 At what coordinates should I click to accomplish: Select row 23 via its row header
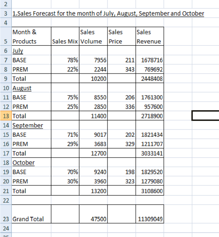click(6, 214)
